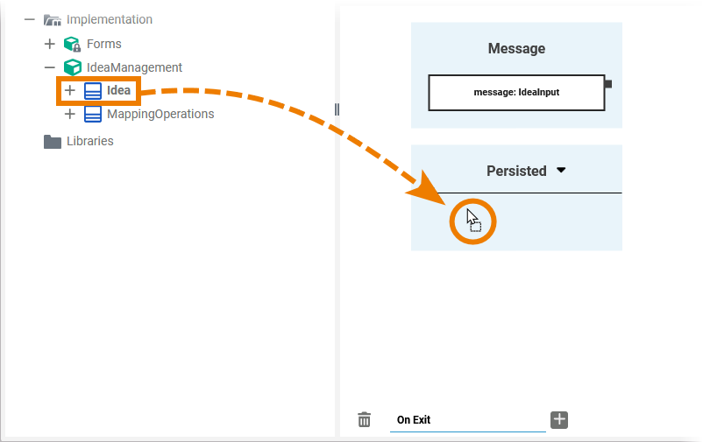
Task: Expand the Forms tree node
Action: pos(50,44)
